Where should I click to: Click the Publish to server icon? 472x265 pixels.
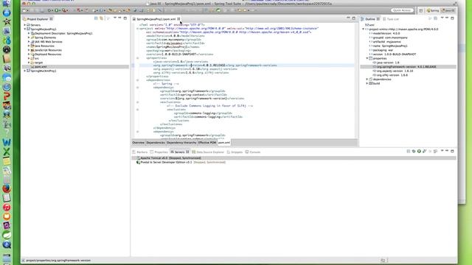[x=435, y=152]
